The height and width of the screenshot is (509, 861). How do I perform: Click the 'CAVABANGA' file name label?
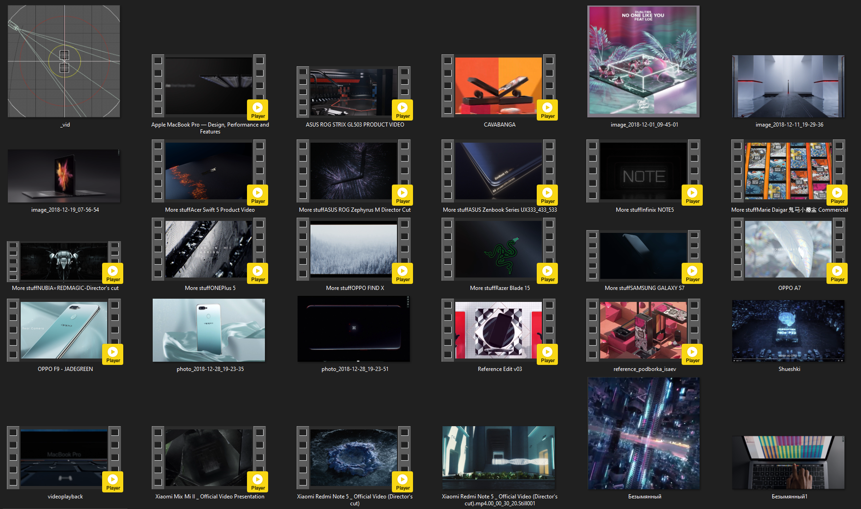pos(499,125)
